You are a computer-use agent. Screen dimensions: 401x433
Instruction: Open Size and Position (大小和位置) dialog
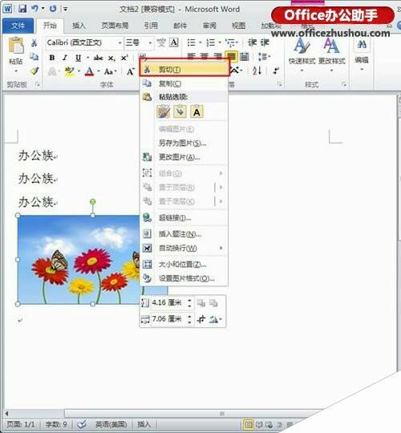[184, 265]
